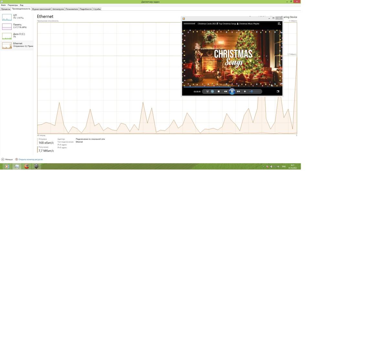The image size is (388, 348).
Task: Open the Параметры menu
Action: (x=13, y=5)
